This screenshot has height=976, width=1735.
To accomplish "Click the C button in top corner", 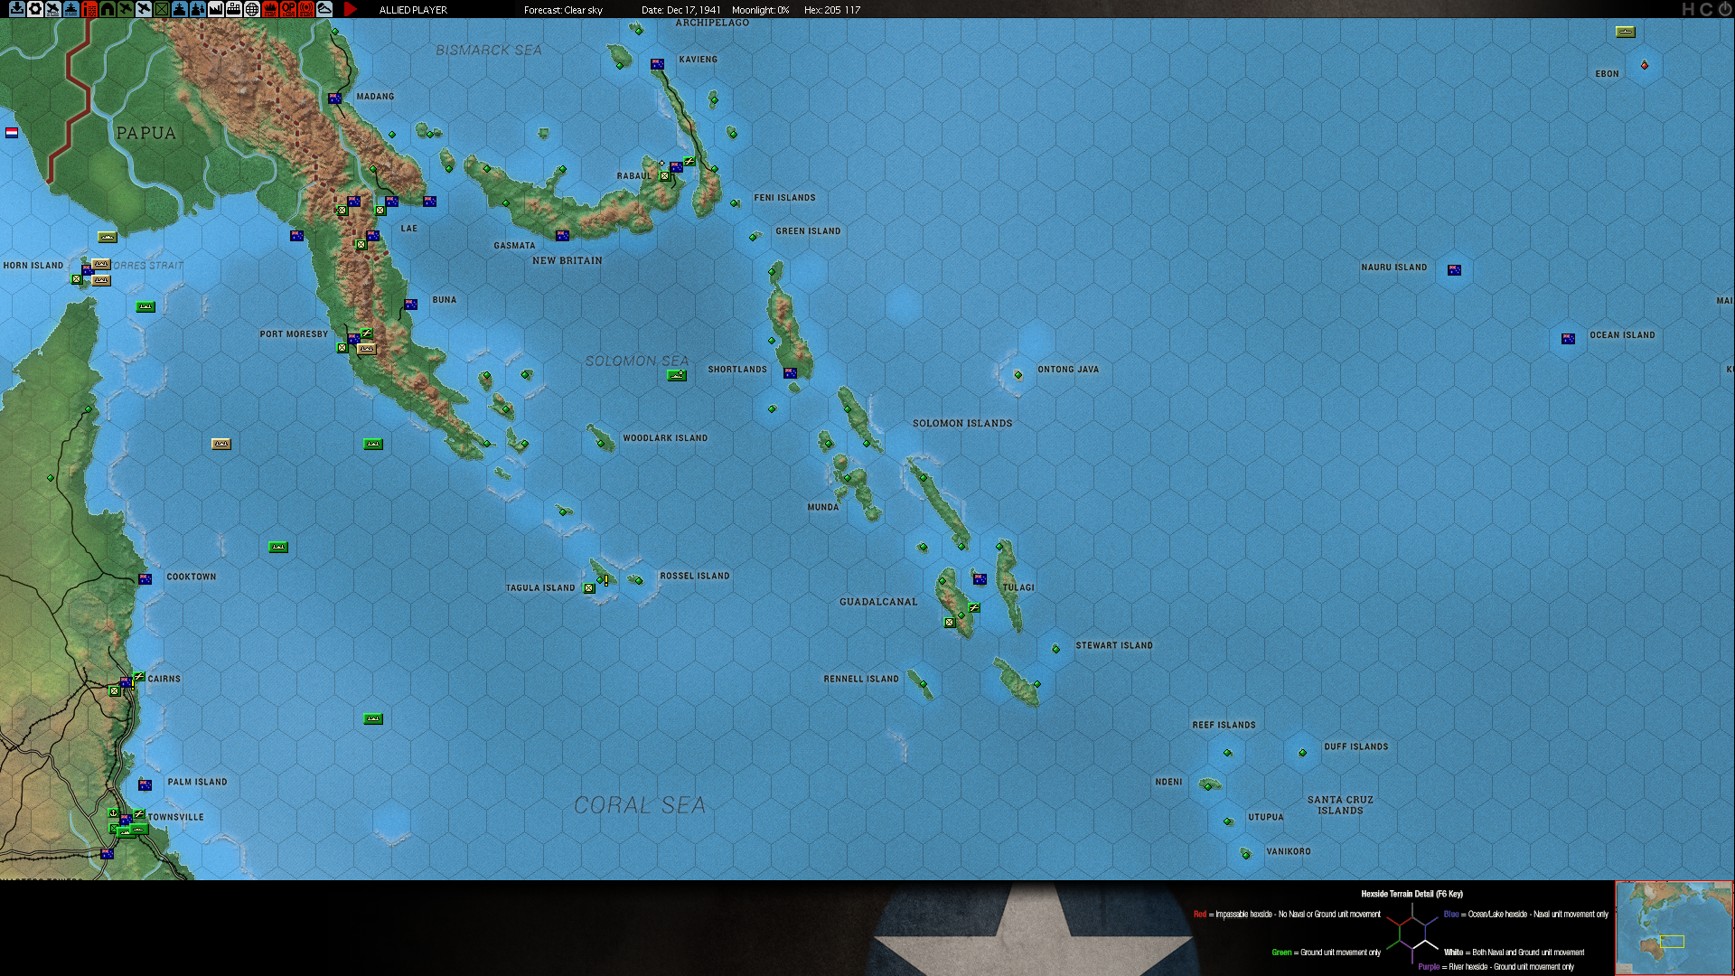I will [x=1706, y=9].
